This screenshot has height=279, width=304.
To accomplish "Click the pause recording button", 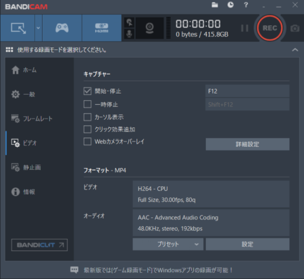I will 245,28.
